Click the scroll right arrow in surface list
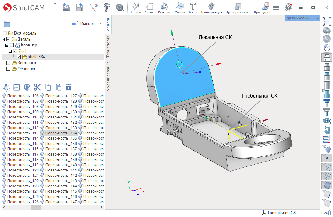The width and height of the screenshot is (333, 217). [x=101, y=207]
